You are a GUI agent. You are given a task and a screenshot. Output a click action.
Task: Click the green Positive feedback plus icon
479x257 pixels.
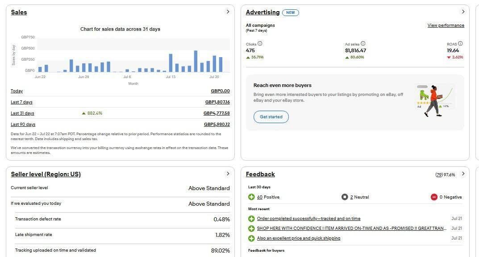point(251,197)
